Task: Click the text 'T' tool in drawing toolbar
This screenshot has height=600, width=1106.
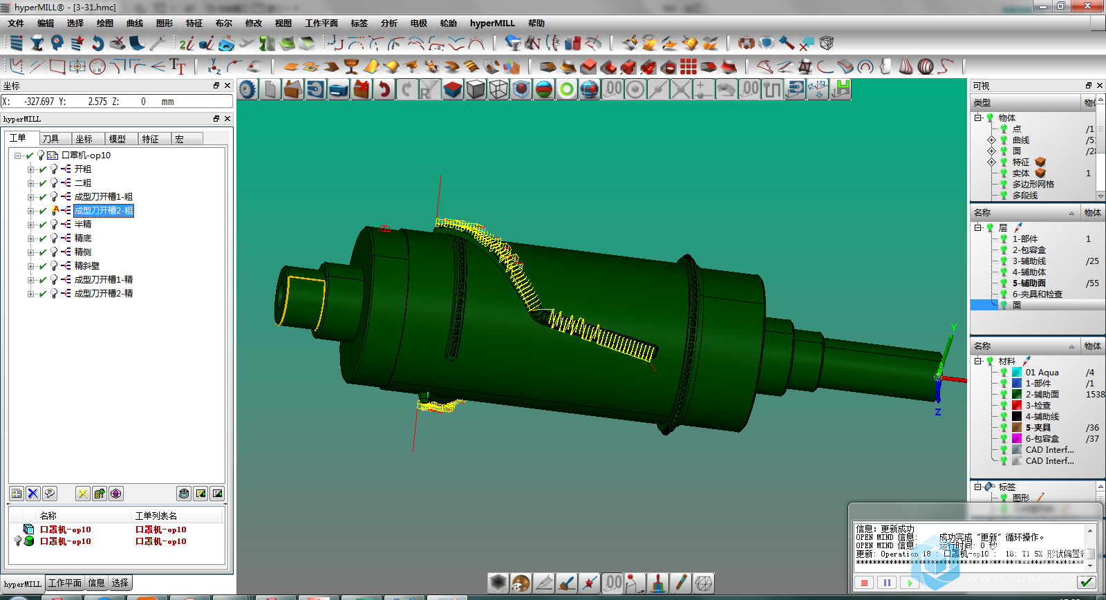Action: tap(178, 66)
